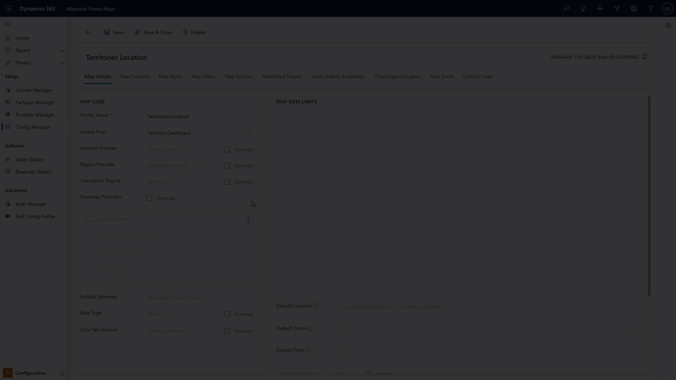The image size is (676, 380).
Task: Expand the Recent section in sidebar
Action: [x=62, y=50]
